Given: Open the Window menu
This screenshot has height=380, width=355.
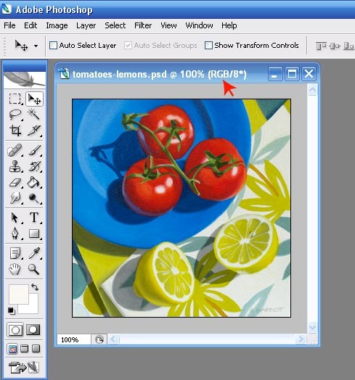Looking at the screenshot, I should tap(199, 25).
